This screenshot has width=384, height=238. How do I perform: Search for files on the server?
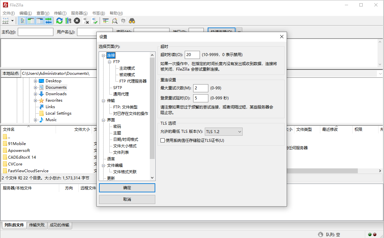(x=132, y=20)
